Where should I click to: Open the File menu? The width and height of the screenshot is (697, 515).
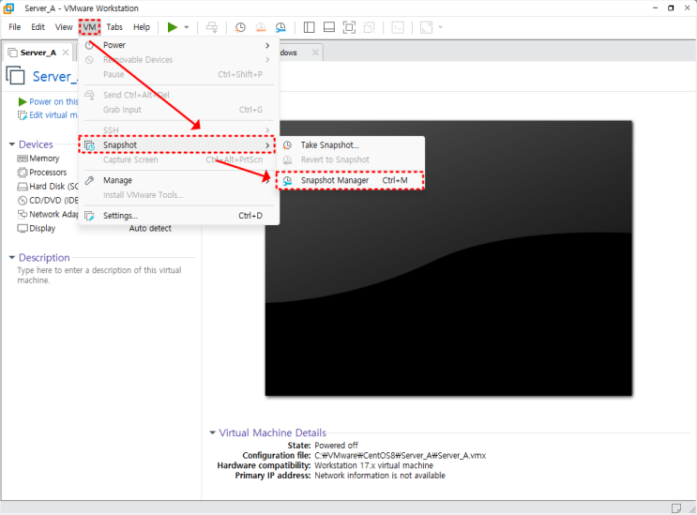tap(15, 27)
